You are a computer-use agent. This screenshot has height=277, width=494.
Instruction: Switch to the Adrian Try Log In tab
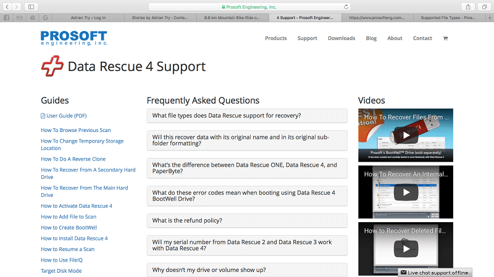[88, 18]
